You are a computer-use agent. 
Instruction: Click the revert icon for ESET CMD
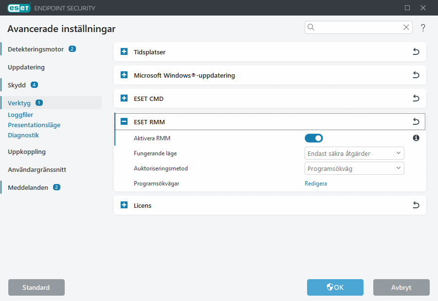point(416,98)
